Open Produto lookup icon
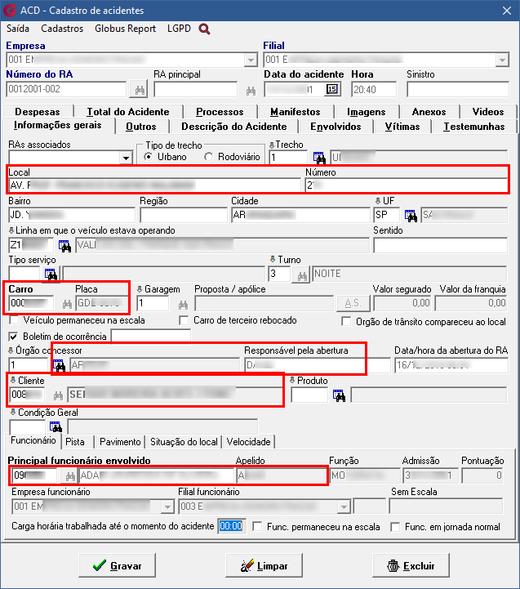The image size is (520, 589). pos(339,395)
